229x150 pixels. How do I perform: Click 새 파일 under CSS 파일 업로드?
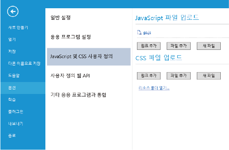click(209, 76)
